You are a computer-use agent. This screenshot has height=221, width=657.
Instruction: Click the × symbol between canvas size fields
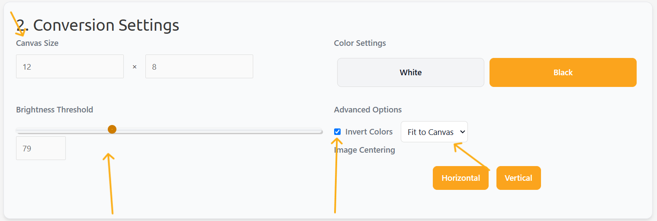135,67
